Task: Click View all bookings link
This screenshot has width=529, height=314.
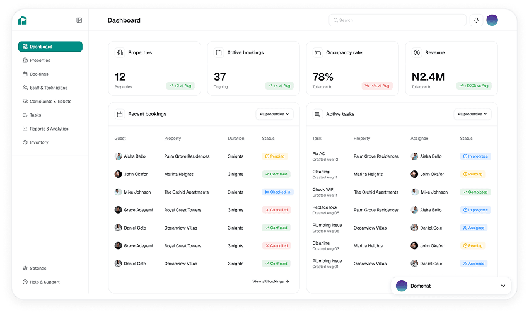Action: click(x=270, y=281)
